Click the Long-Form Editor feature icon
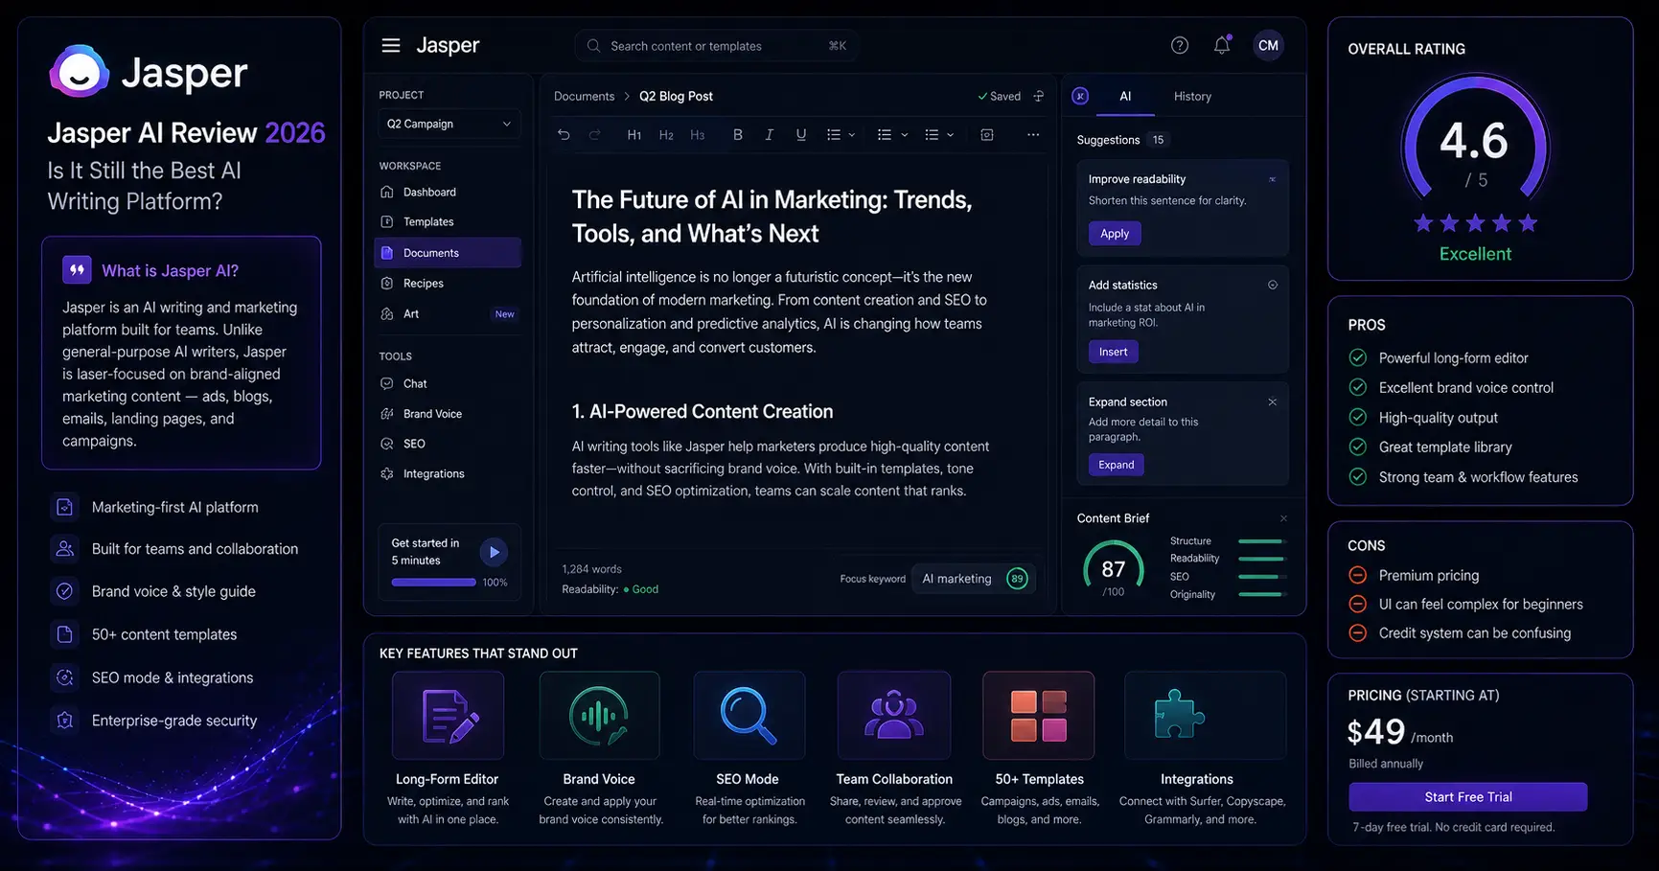The height and width of the screenshot is (871, 1659). point(448,716)
